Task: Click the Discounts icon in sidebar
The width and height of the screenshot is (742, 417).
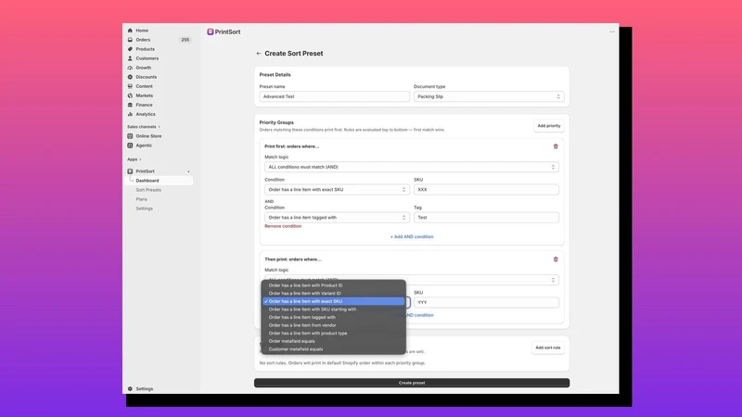Action: pos(130,77)
